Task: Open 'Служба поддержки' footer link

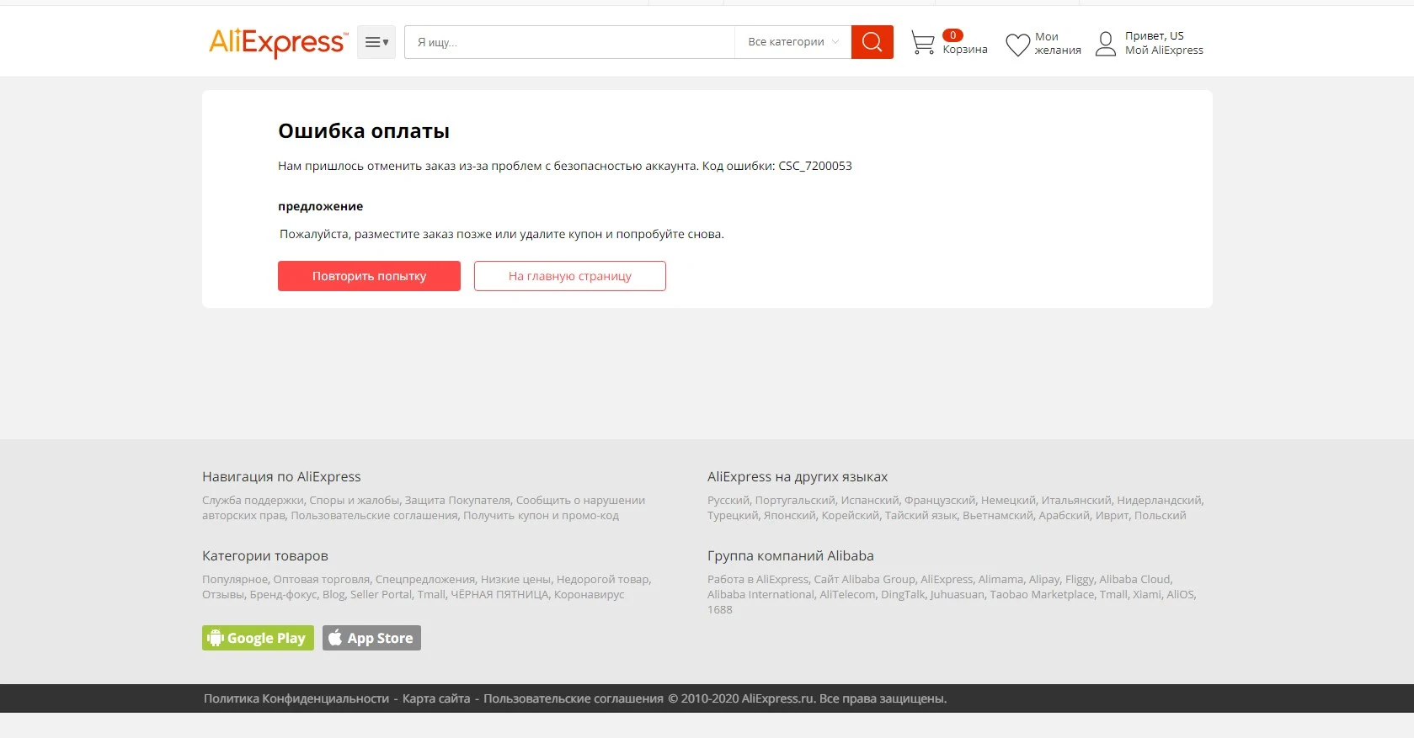Action: point(253,501)
